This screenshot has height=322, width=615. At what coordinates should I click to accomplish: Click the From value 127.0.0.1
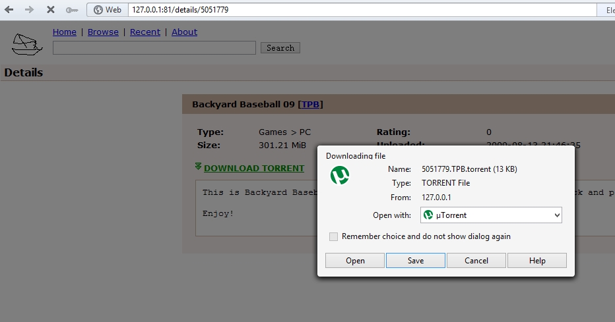(x=436, y=198)
